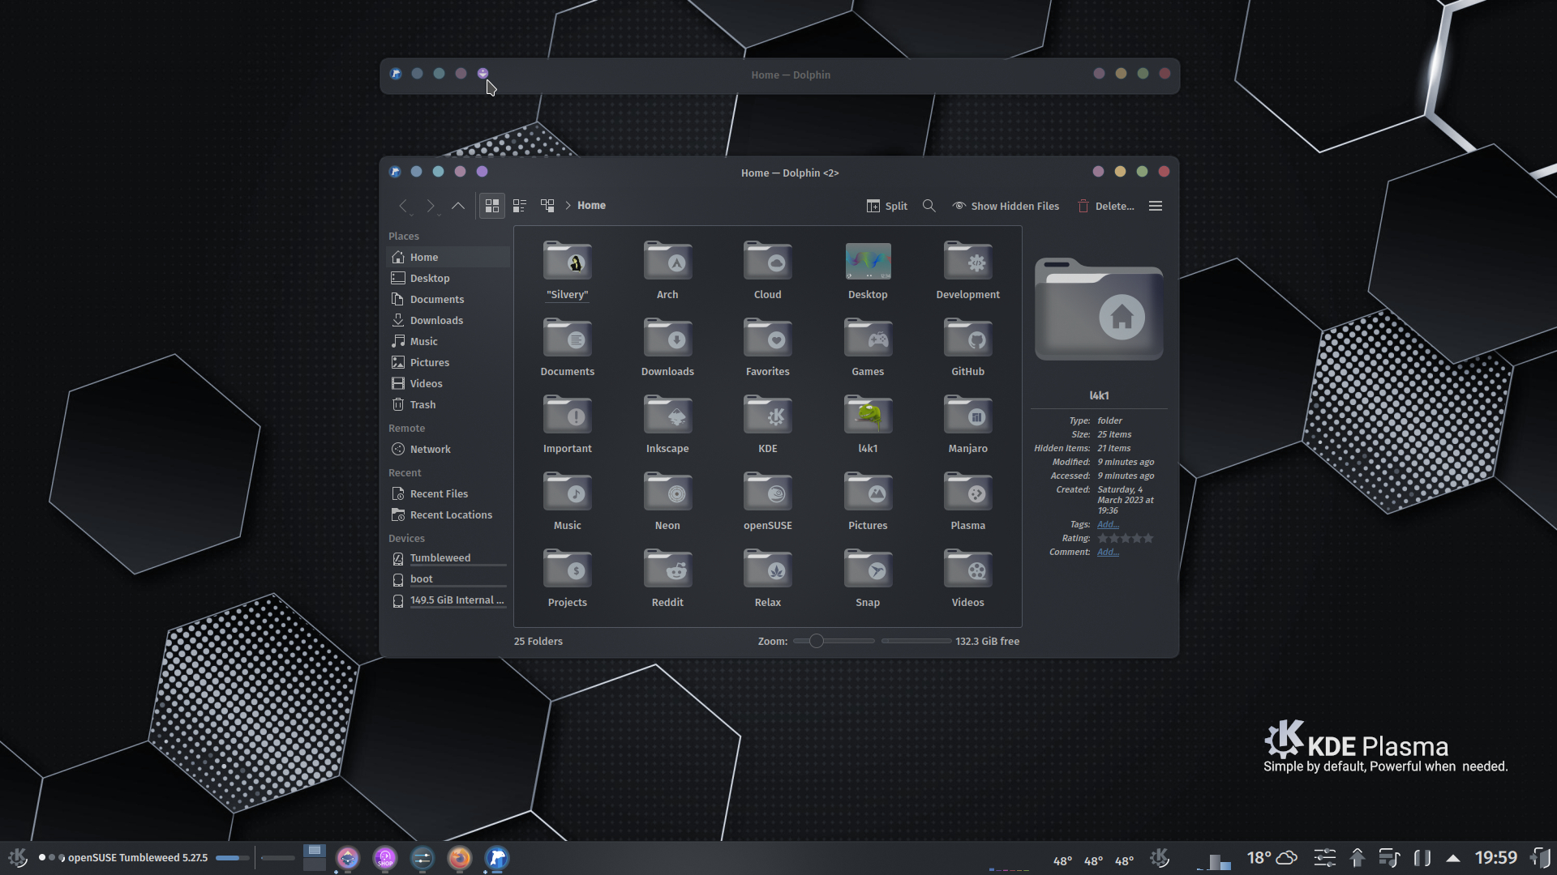Click the Dolphin icon in the taskbar
The width and height of the screenshot is (1557, 875).
497,858
